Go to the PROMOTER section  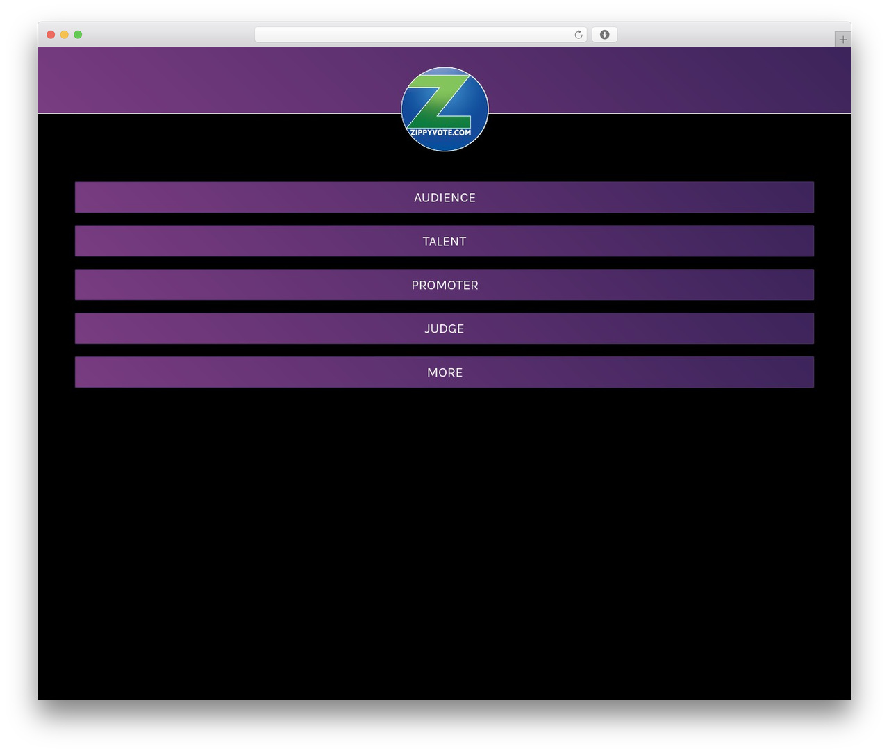tap(444, 285)
